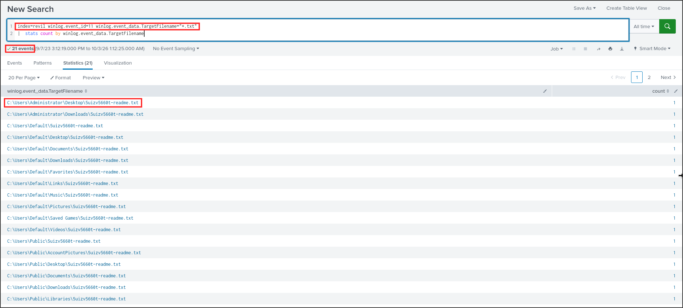Go to results page 2
Screen dimensions: 683x308
tap(649, 78)
